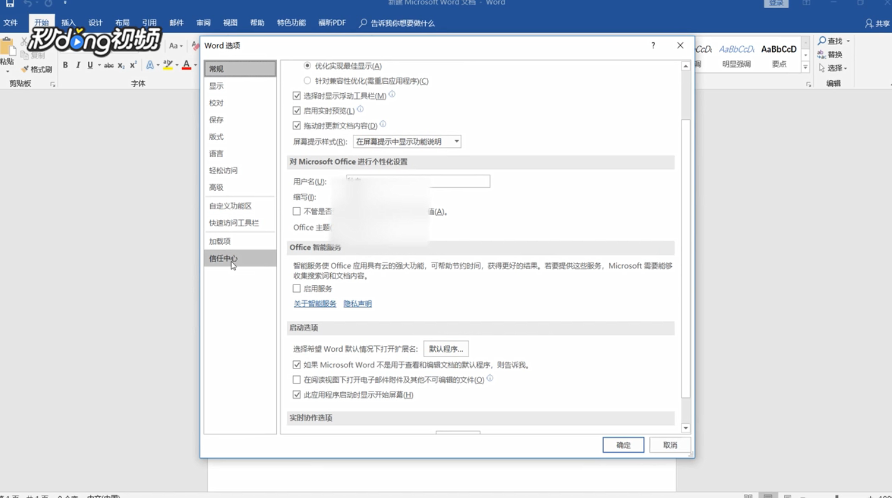This screenshot has height=498, width=892.
Task: Click the Bold formatting icon
Action: [65, 65]
